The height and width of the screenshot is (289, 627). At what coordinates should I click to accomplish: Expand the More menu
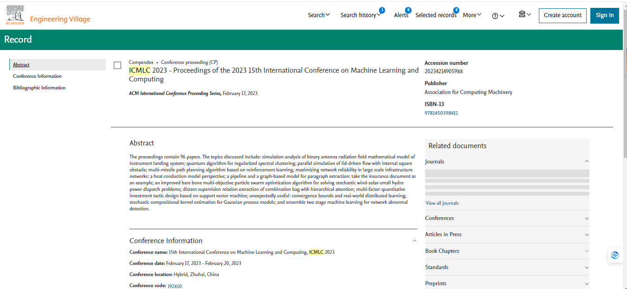point(472,15)
